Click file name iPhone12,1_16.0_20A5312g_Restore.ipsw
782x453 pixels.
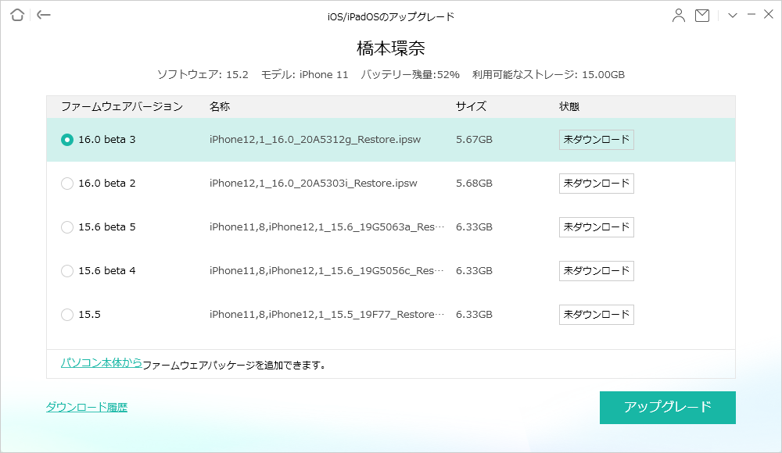(x=315, y=140)
